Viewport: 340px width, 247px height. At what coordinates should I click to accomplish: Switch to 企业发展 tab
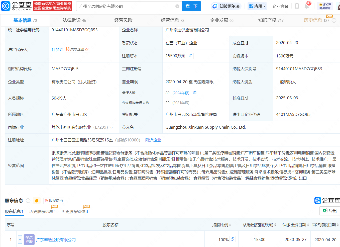coord(222,20)
